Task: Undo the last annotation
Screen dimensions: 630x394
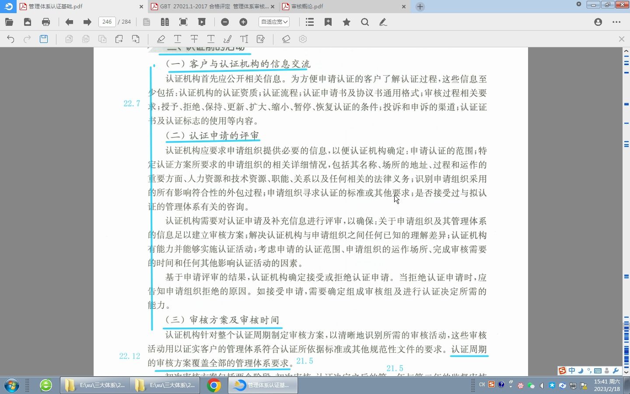Action: coord(10,39)
